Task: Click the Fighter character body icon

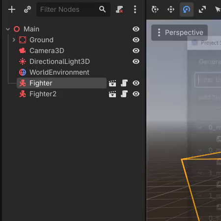Action: (x=23, y=83)
